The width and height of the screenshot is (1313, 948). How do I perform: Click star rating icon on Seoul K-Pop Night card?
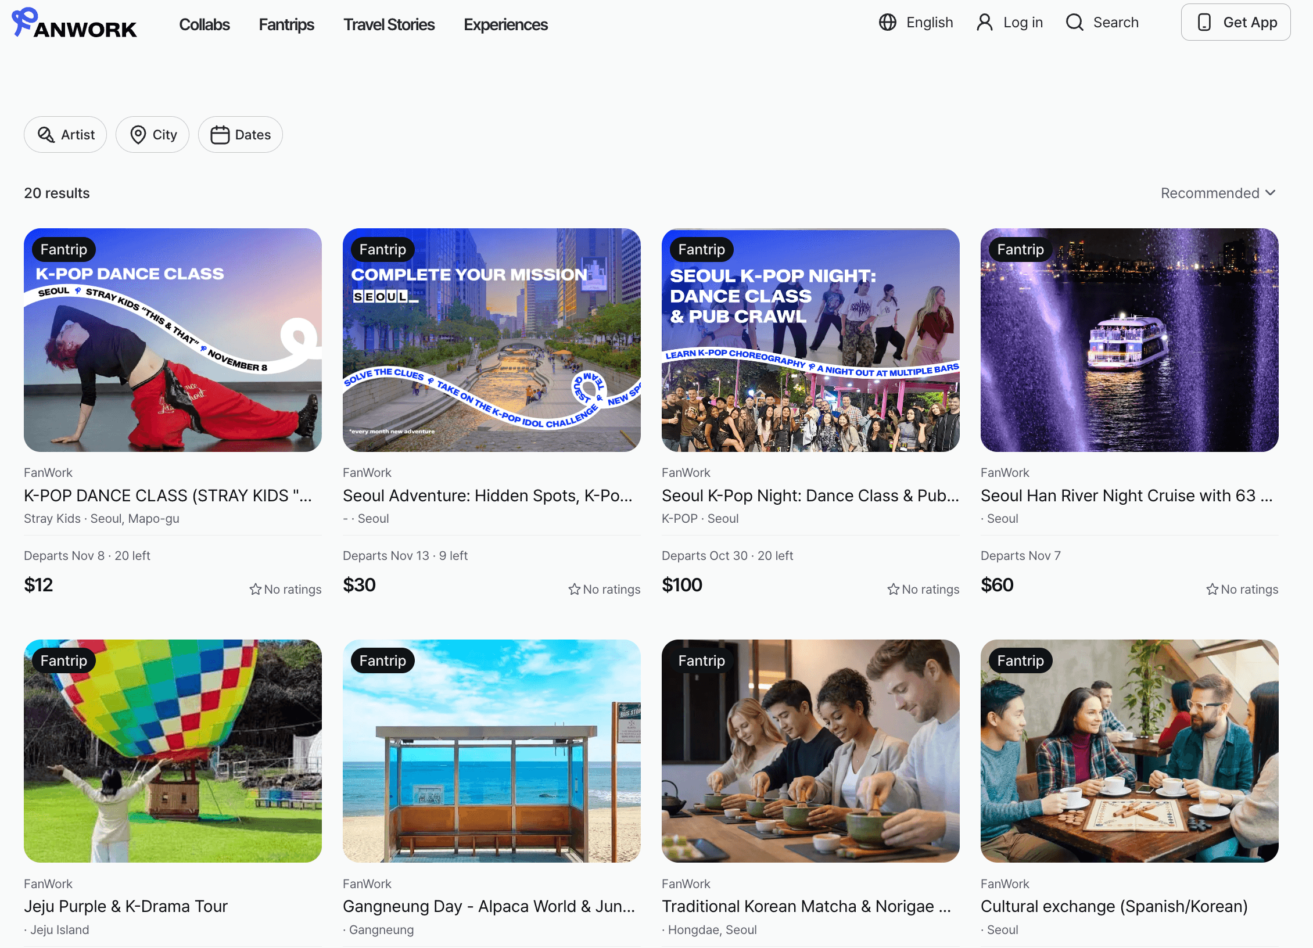[x=893, y=589]
